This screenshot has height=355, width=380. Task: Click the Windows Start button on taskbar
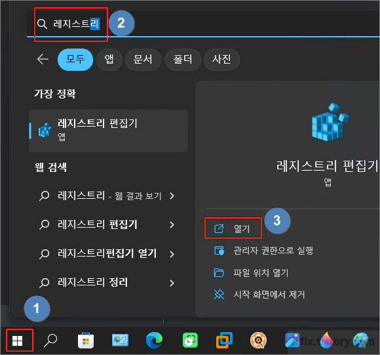[17, 341]
